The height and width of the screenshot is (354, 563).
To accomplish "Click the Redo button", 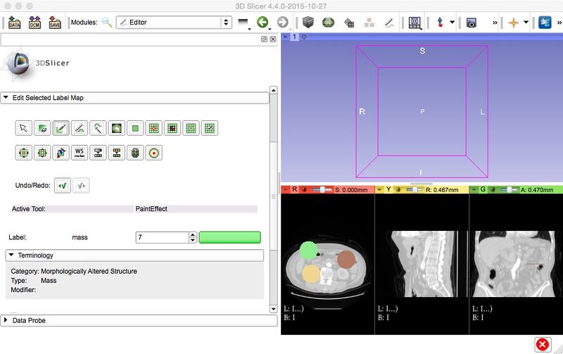I will [81, 186].
